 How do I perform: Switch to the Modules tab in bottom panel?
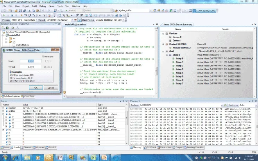coord(38,147)
